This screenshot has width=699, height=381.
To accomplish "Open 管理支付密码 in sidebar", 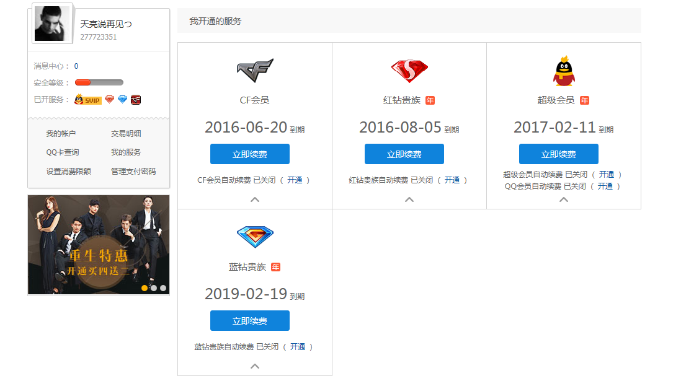I will (x=134, y=172).
